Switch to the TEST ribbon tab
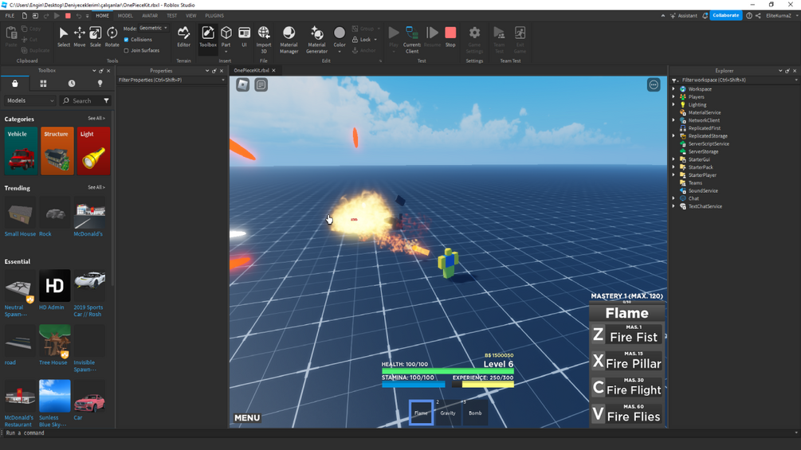This screenshot has height=450, width=801. [171, 16]
